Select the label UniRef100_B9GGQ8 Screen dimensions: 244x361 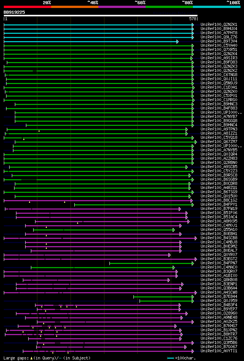219,121
